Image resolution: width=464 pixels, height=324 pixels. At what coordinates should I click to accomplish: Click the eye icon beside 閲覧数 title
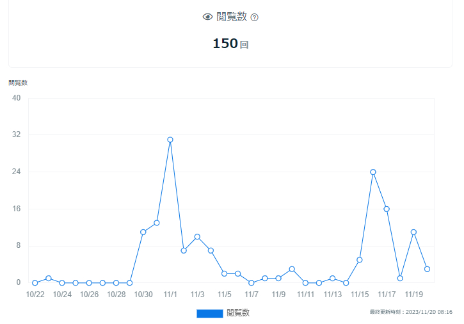point(207,17)
